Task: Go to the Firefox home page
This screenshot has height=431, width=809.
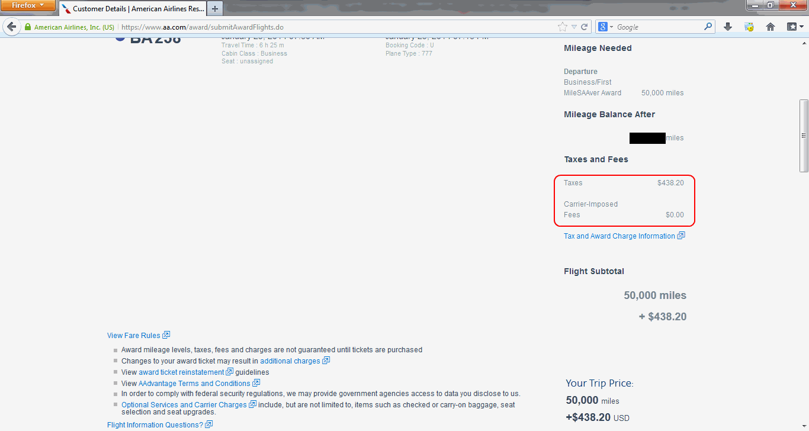Action: click(x=771, y=27)
